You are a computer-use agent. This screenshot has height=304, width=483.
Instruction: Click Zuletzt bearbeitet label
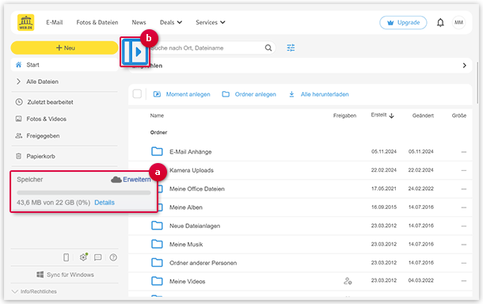click(x=50, y=102)
